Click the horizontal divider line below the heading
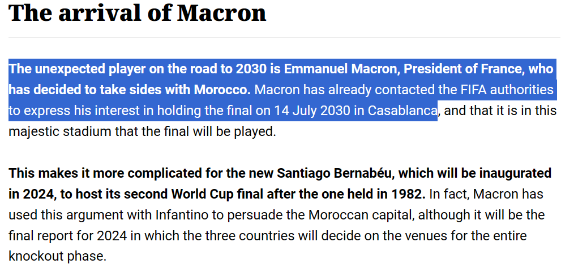This screenshot has height=264, width=561. coord(284,37)
